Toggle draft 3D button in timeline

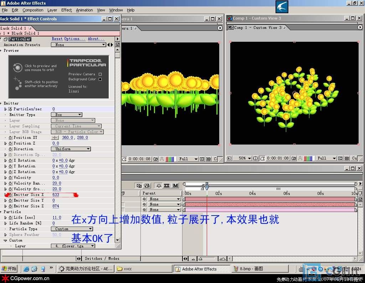146,186
